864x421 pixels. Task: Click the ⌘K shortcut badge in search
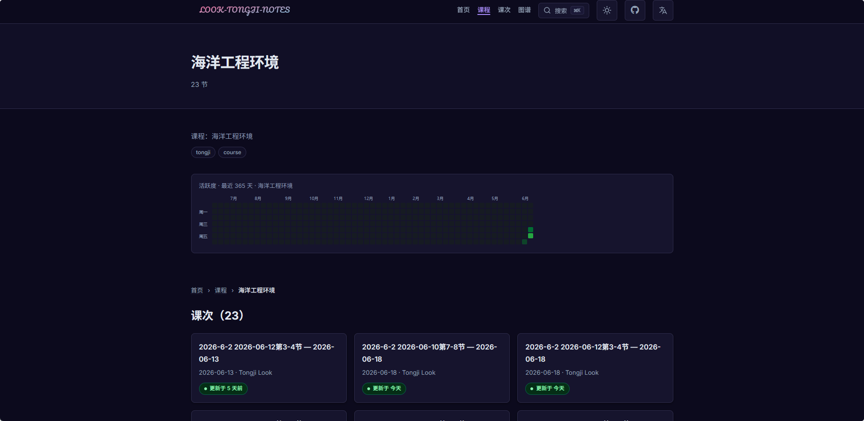click(x=577, y=10)
